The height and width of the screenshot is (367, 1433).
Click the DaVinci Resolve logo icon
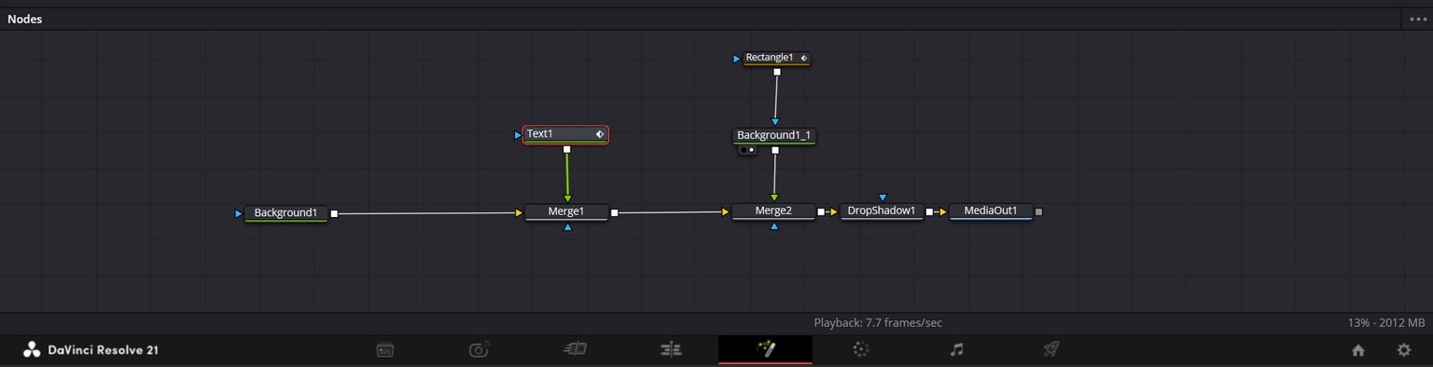(x=32, y=350)
